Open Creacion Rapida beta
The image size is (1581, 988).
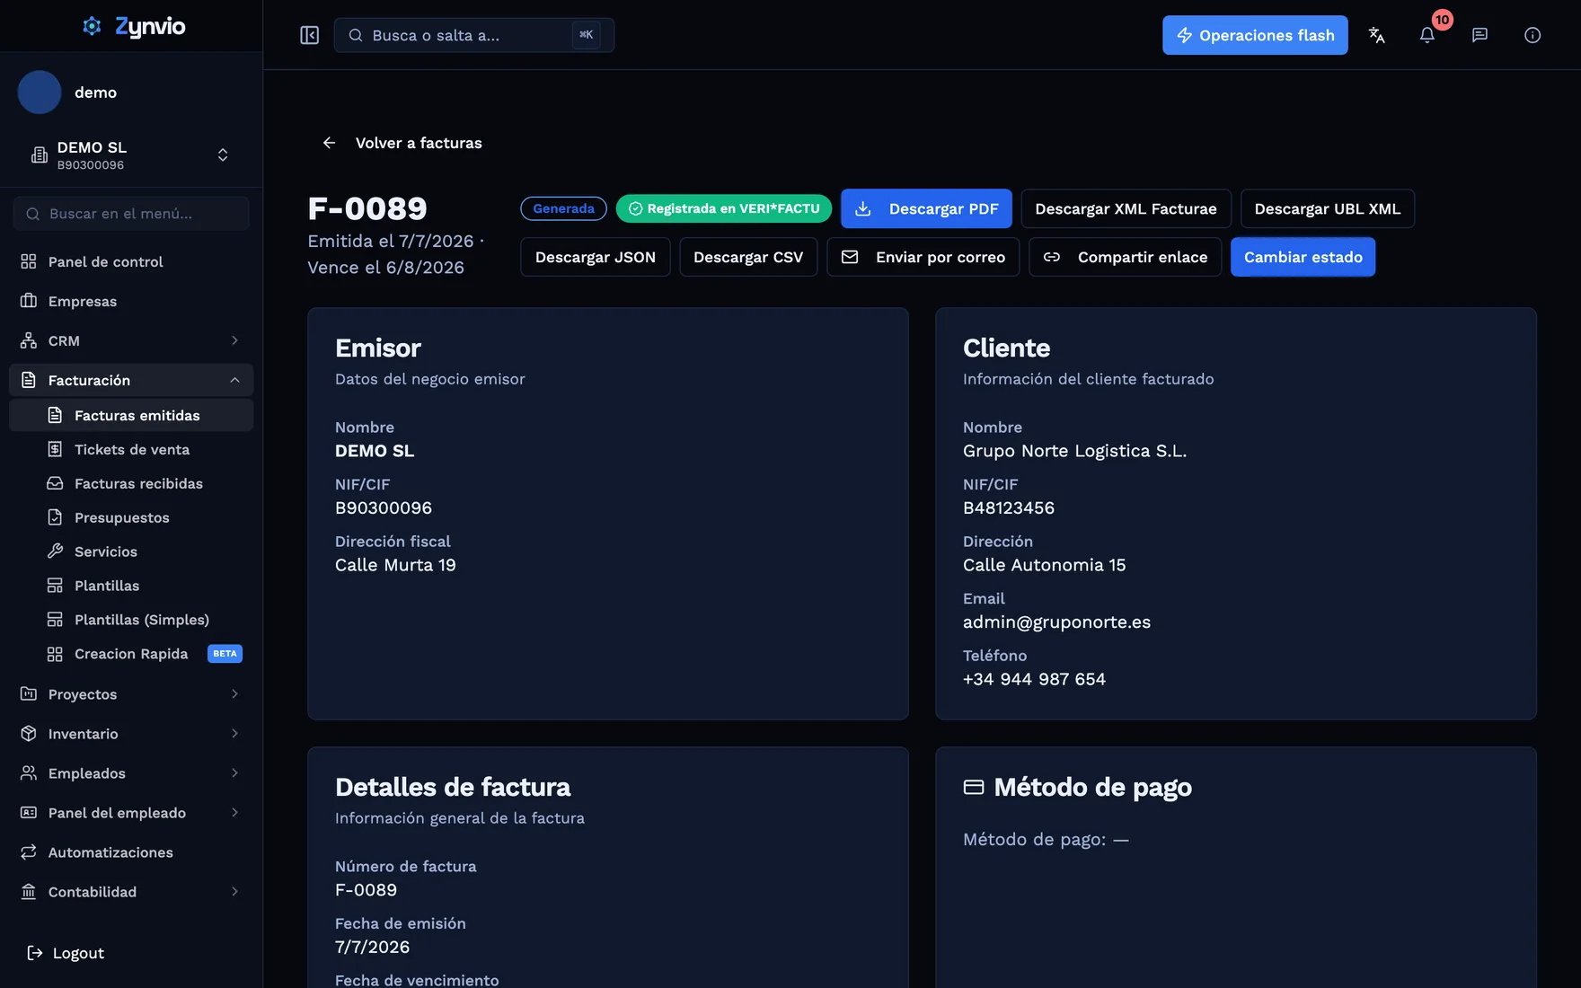pyautogui.click(x=131, y=654)
